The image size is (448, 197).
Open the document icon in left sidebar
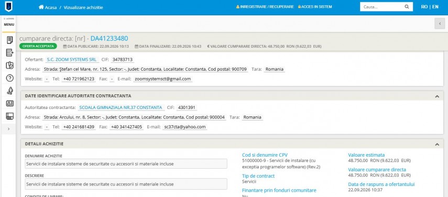coord(10,40)
